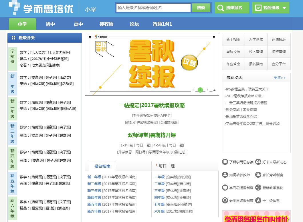This screenshot has width=303, height=222.
Task: Click the magnifier icon next to 搜课报名
Action: pos(221,7)
